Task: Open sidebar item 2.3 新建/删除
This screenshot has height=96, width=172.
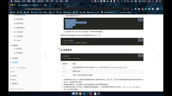Action: point(19,19)
